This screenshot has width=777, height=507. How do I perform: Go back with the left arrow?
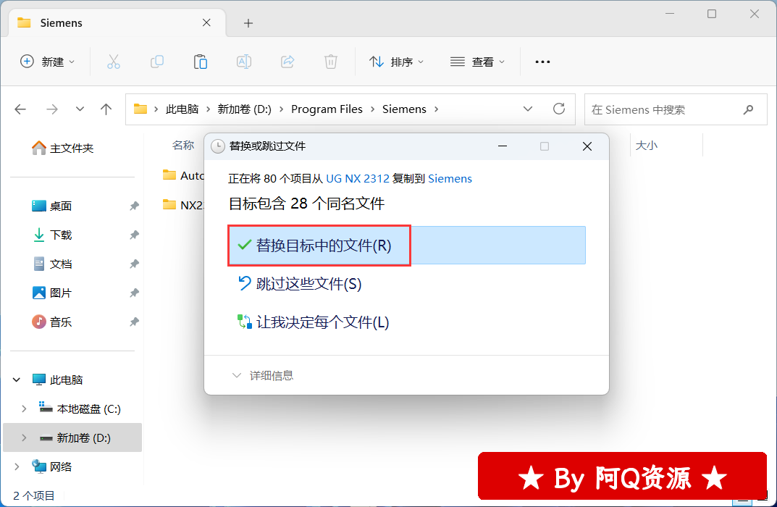click(20, 109)
